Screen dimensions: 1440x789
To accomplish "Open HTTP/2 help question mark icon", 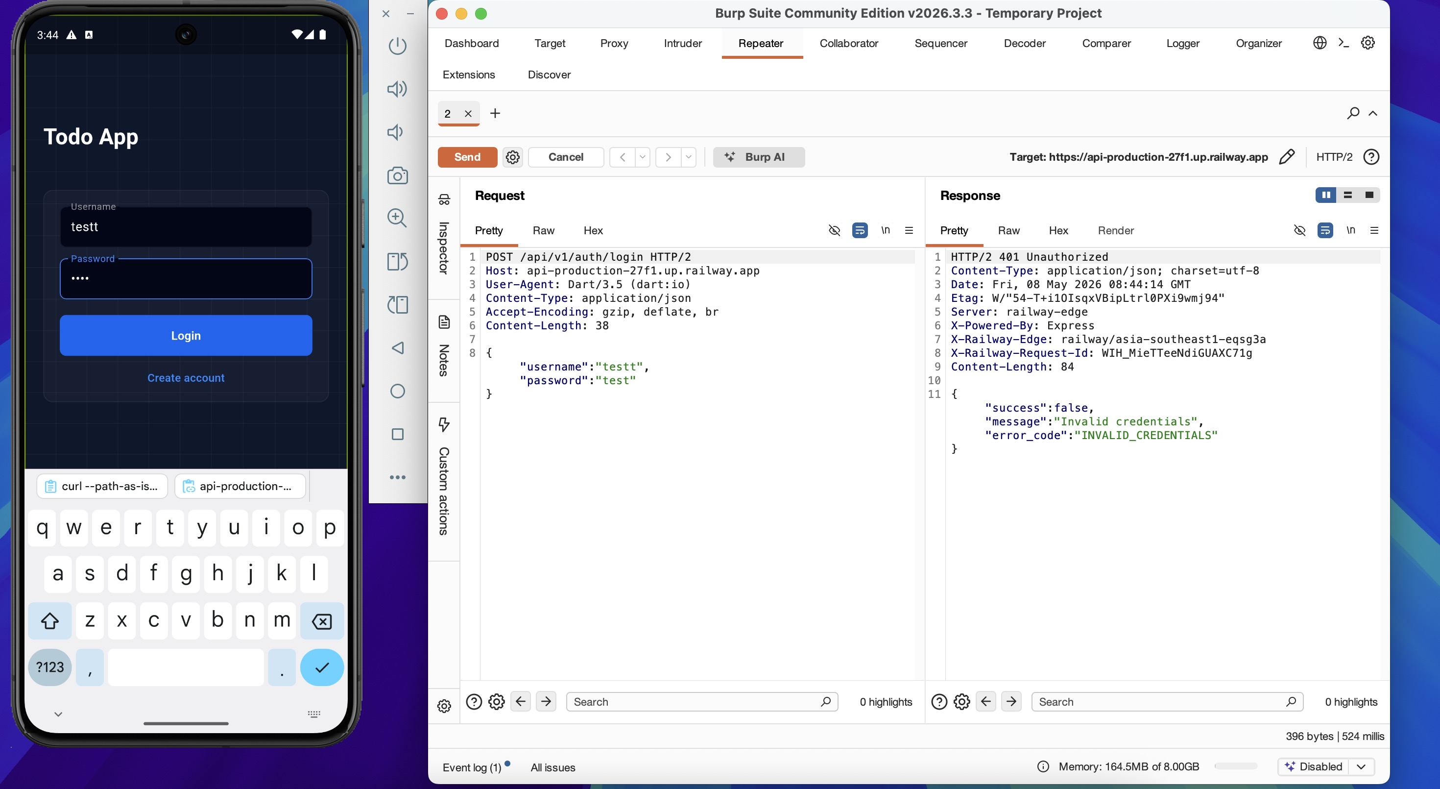I will [x=1370, y=157].
